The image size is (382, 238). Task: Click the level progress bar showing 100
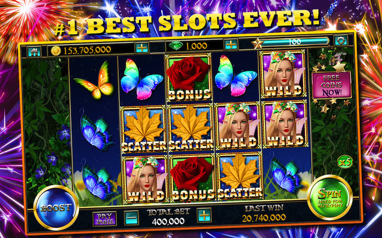tap(295, 42)
